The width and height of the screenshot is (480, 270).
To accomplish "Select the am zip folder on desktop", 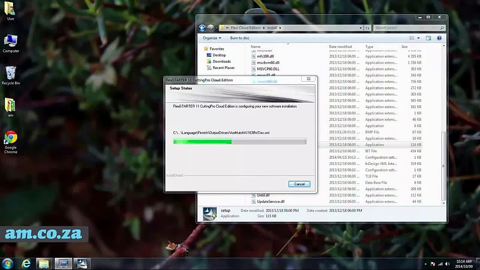I will pyautogui.click(x=10, y=108).
